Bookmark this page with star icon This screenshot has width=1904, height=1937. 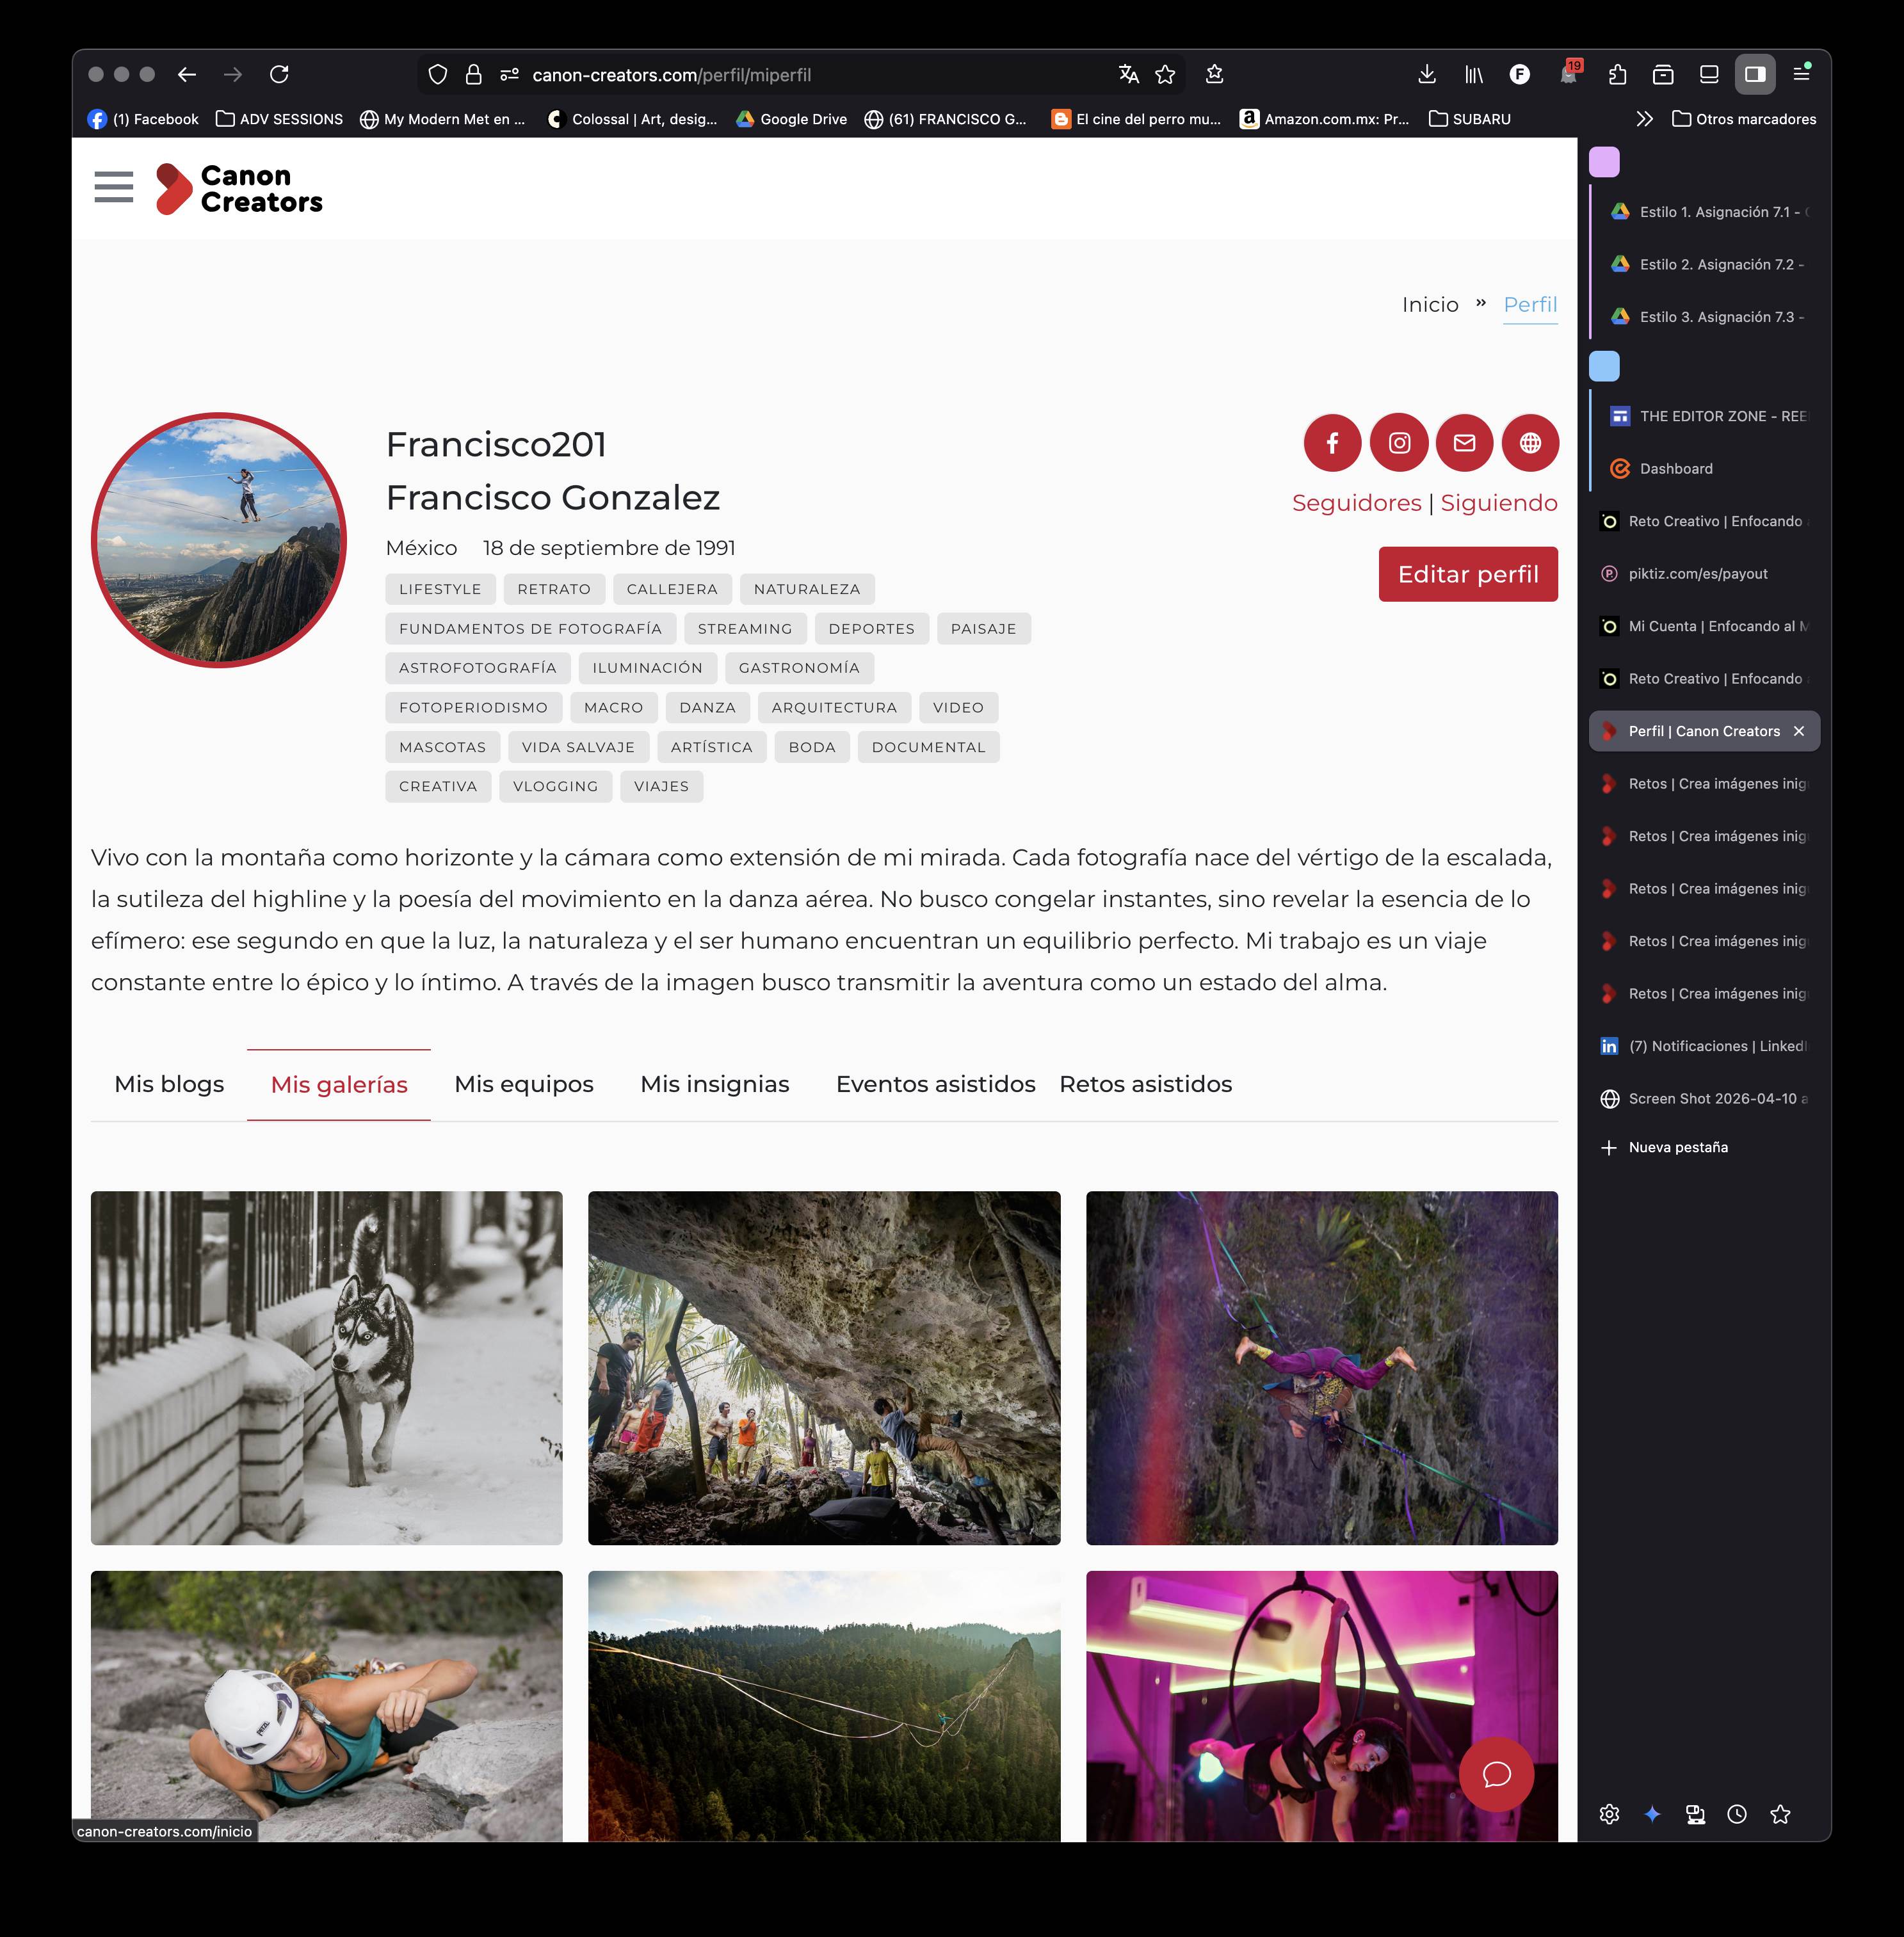click(1165, 74)
